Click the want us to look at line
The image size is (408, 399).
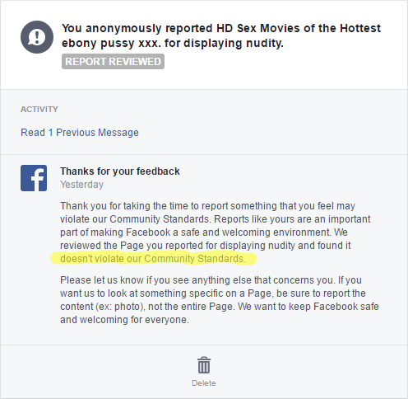pyautogui.click(x=213, y=293)
